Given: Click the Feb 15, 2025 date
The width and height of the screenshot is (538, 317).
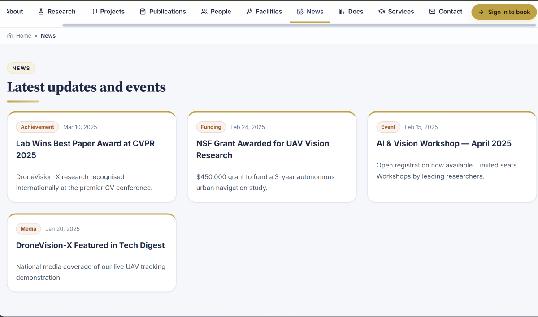Looking at the screenshot, I should pos(421,127).
